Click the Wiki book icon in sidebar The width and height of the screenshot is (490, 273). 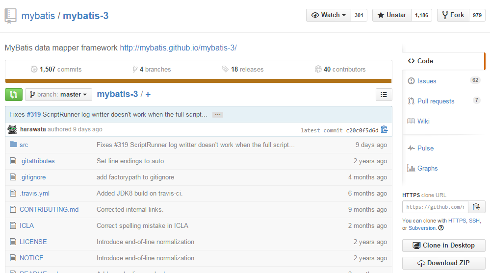(x=411, y=121)
